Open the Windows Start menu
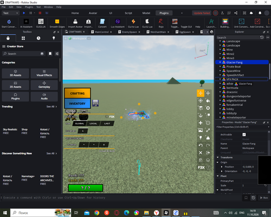271x217 pixels. [x=5, y=213]
